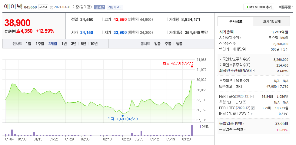This screenshot has height=145, width=296.
Task: Click the calendar icon beside 2021.03.31
Action: pos(51,7)
